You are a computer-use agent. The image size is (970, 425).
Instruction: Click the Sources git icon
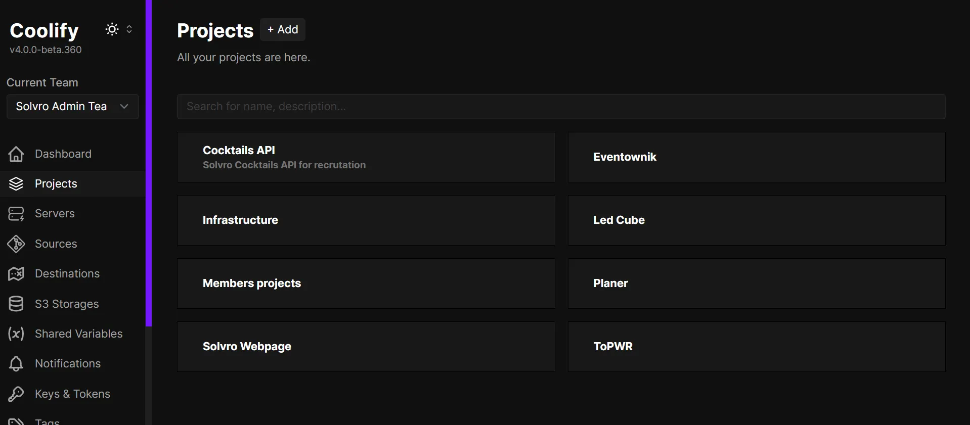coord(16,244)
